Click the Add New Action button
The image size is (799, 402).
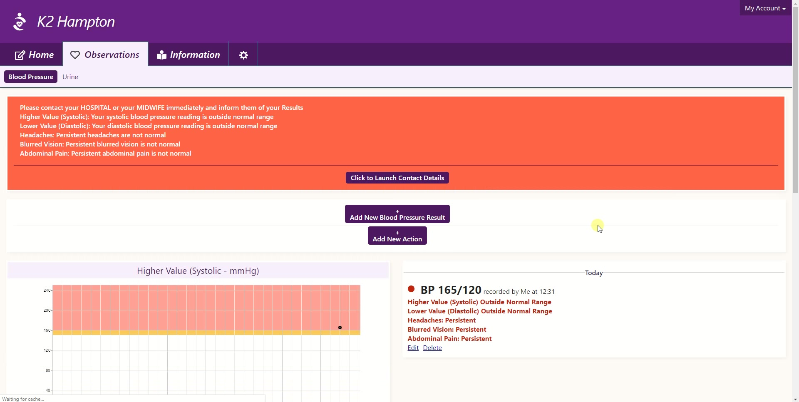397,236
